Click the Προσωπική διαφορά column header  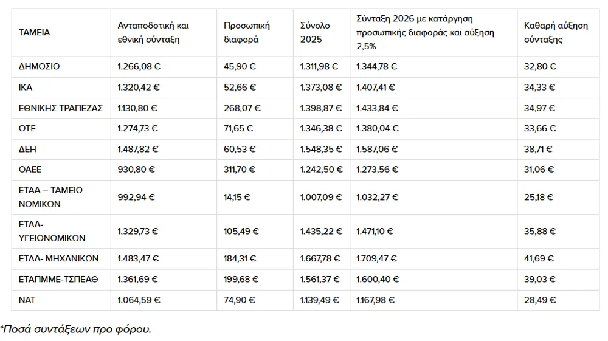click(247, 33)
